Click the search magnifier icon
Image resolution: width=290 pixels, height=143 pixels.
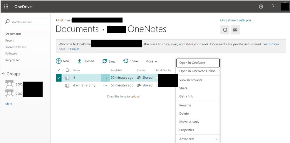7,22
